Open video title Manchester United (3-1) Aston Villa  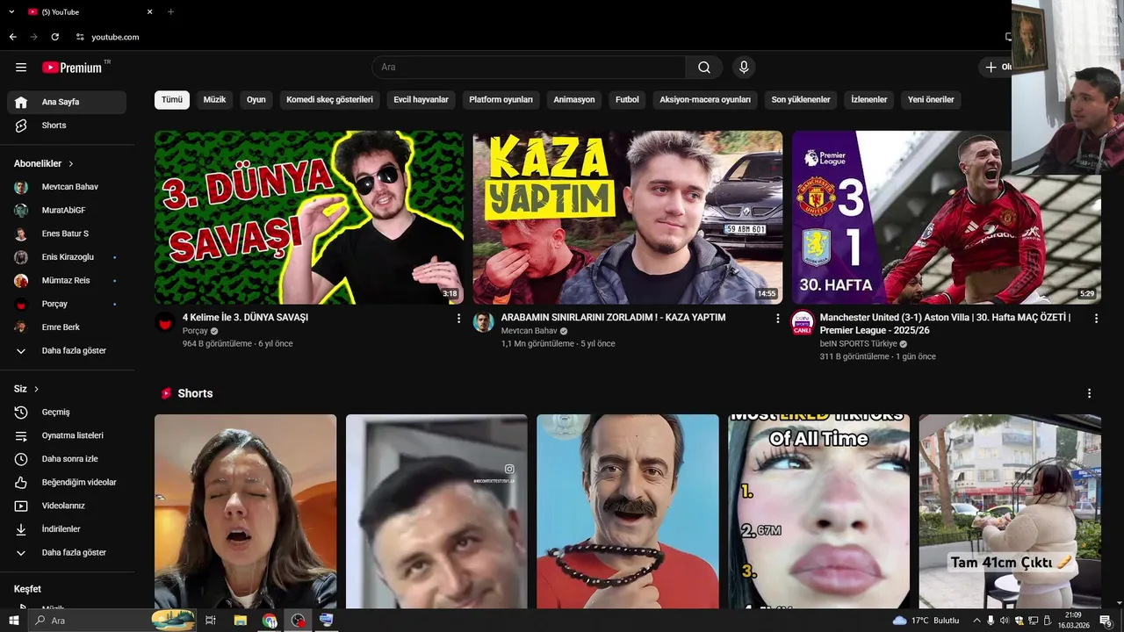tap(946, 324)
